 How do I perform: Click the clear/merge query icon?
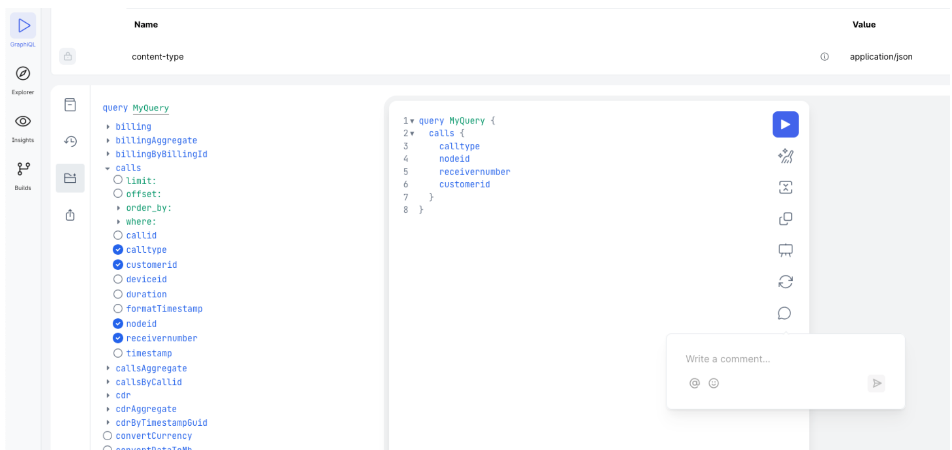coord(785,187)
